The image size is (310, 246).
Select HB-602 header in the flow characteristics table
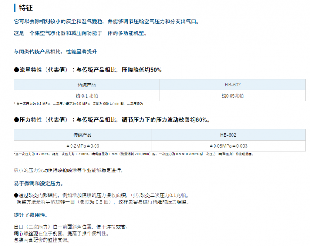click(x=232, y=84)
